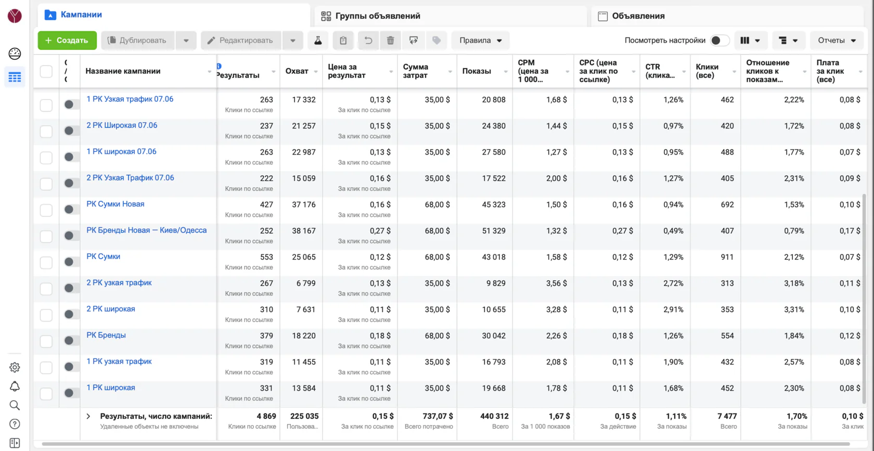Open sort menu on Название кампании column
The width and height of the screenshot is (874, 451).
[x=210, y=72]
